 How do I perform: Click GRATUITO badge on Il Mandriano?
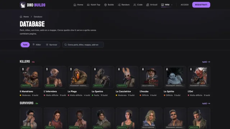(x=26, y=86)
